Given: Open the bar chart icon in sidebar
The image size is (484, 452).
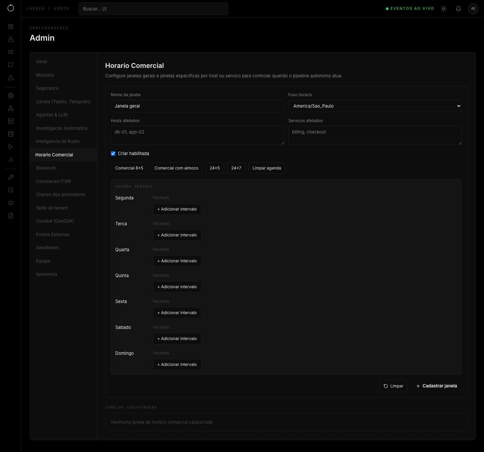Looking at the screenshot, I should coord(11,159).
